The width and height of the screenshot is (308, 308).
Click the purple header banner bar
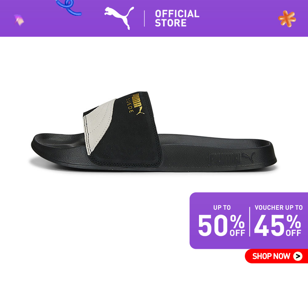(154, 18)
